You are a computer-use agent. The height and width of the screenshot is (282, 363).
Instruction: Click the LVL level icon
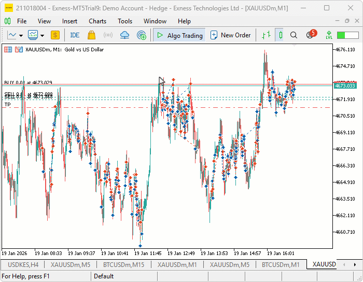pyautogui.click(x=329, y=35)
